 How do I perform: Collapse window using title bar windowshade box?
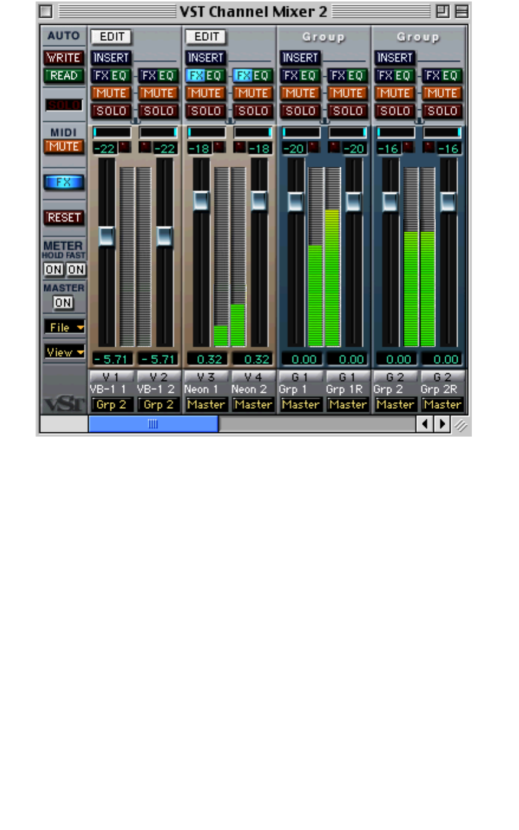click(x=462, y=11)
